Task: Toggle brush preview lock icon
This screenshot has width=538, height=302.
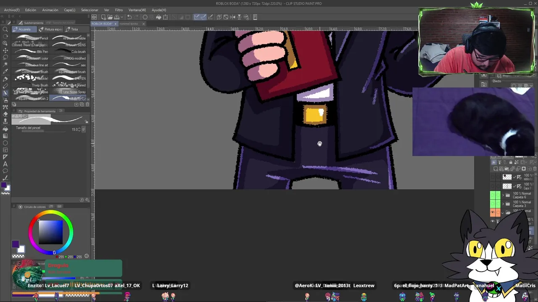Action: coord(87,122)
